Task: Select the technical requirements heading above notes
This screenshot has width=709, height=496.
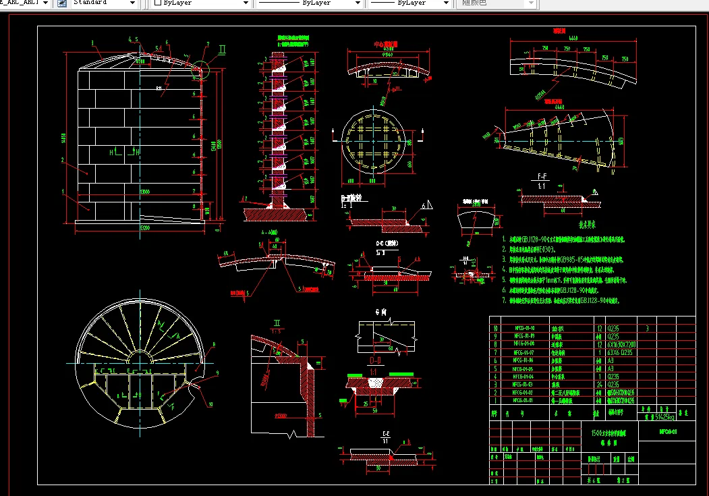Action: 587,224
